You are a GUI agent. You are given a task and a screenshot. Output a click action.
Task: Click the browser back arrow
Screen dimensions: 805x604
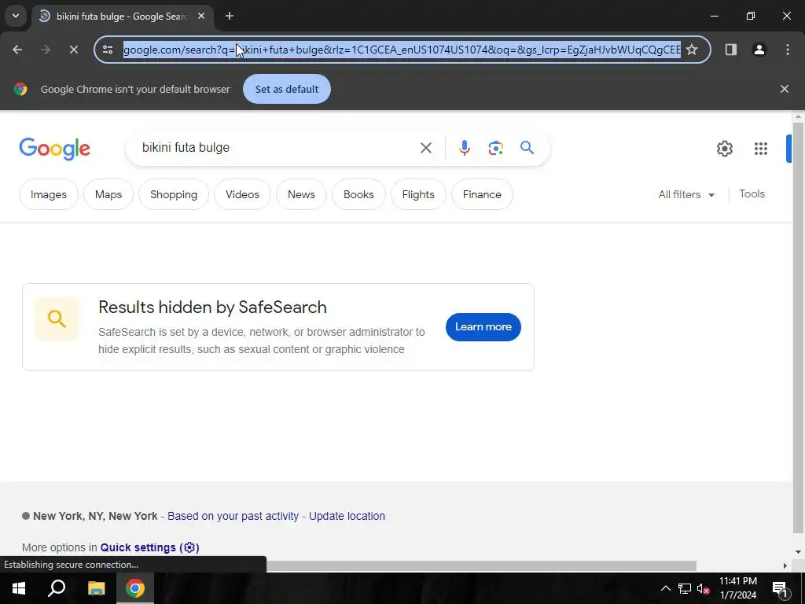(17, 50)
